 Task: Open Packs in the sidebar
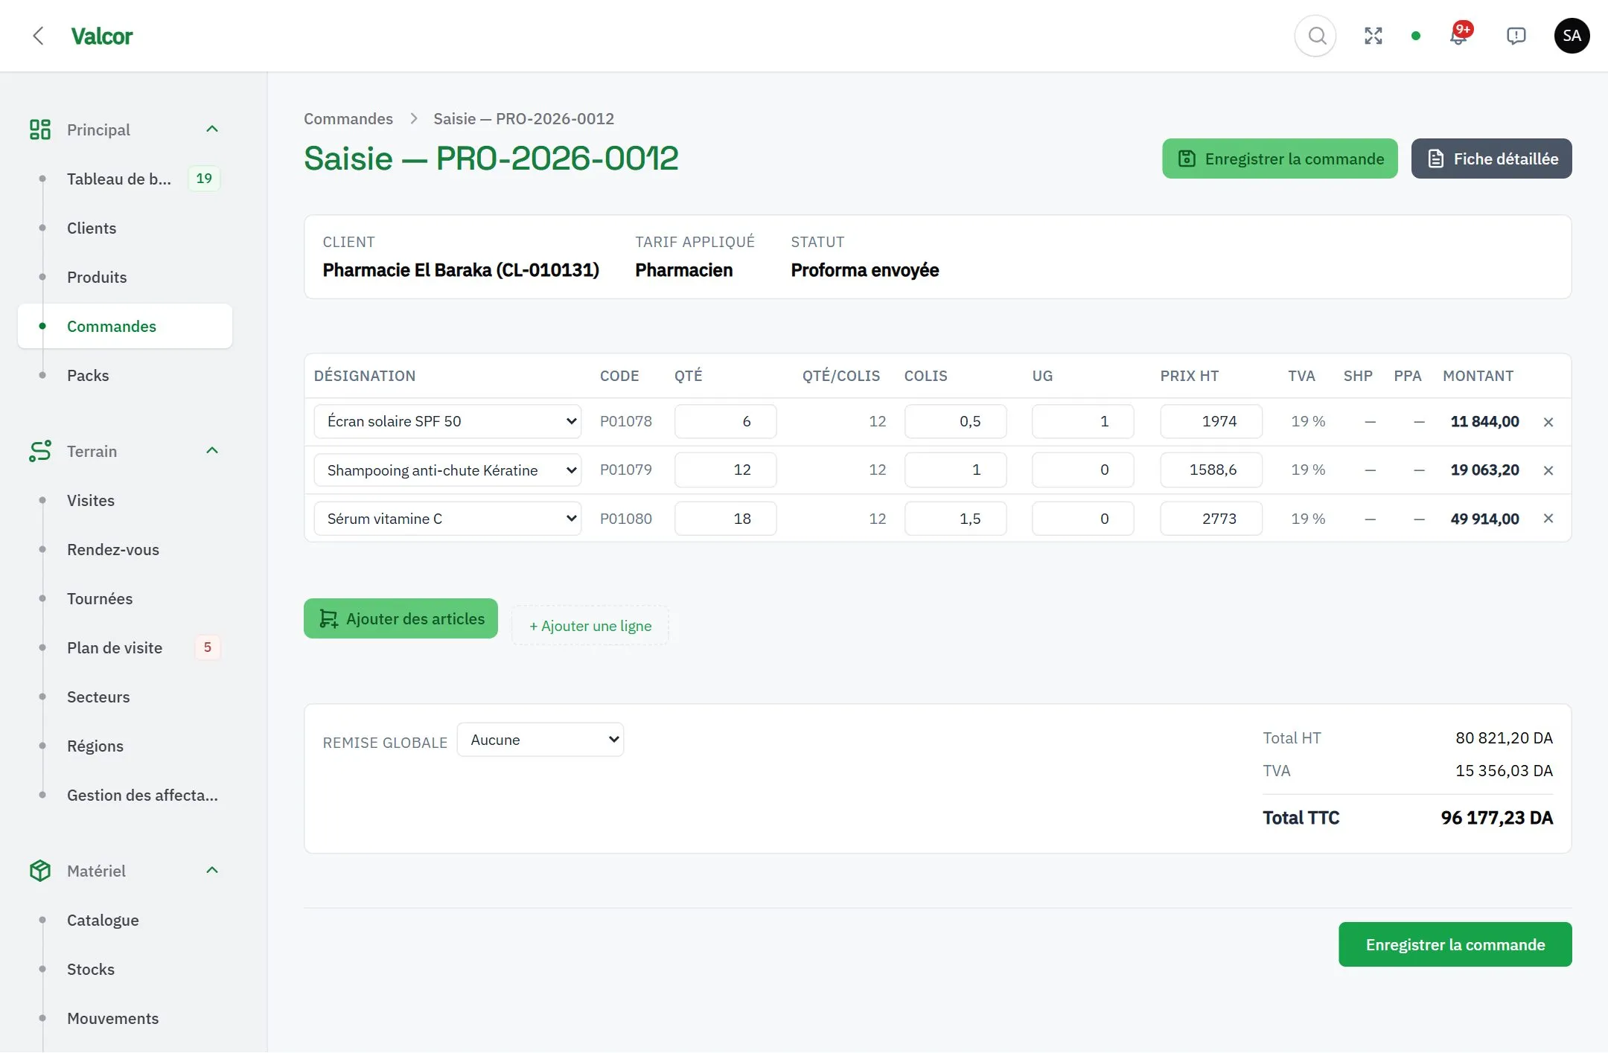click(x=125, y=375)
